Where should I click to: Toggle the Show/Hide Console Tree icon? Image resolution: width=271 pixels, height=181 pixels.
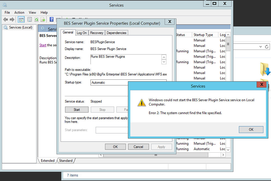(21, 19)
